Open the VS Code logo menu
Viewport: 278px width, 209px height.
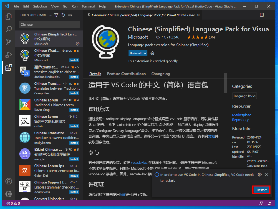coord(7,6)
